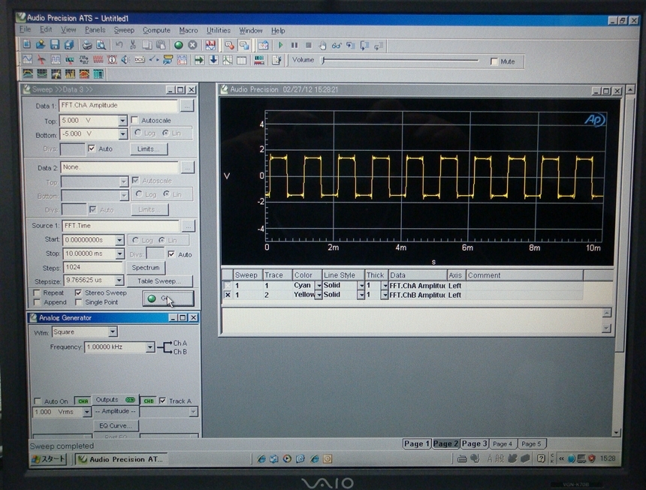The height and width of the screenshot is (490, 646).
Task: Click the speaker headphone monitor icon
Action: (x=125, y=60)
